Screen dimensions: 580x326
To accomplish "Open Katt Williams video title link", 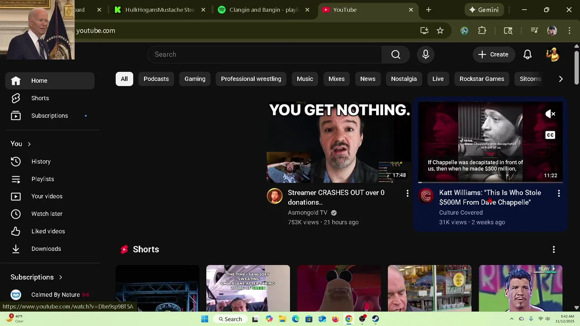I will (x=490, y=197).
